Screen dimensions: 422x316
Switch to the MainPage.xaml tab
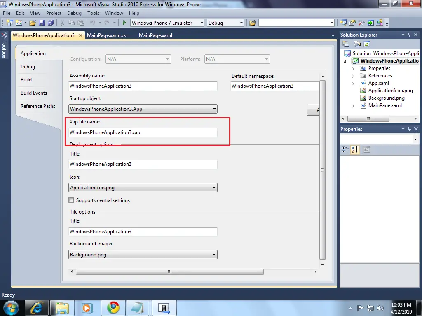(x=155, y=35)
